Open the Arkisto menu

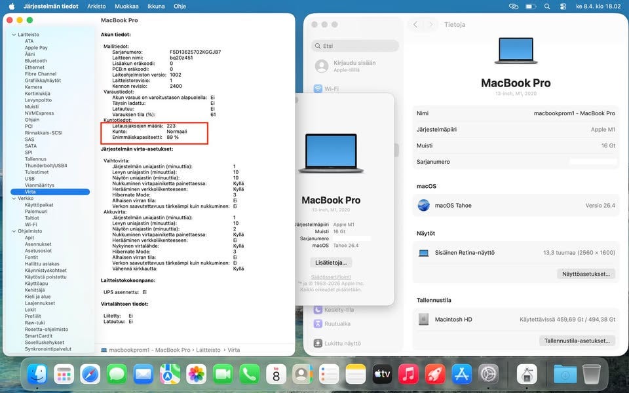pos(97,7)
